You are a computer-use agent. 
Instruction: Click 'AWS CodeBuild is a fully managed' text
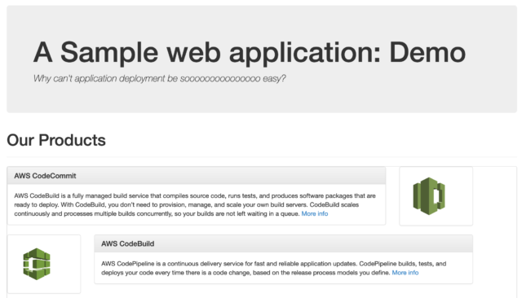[x=63, y=195]
